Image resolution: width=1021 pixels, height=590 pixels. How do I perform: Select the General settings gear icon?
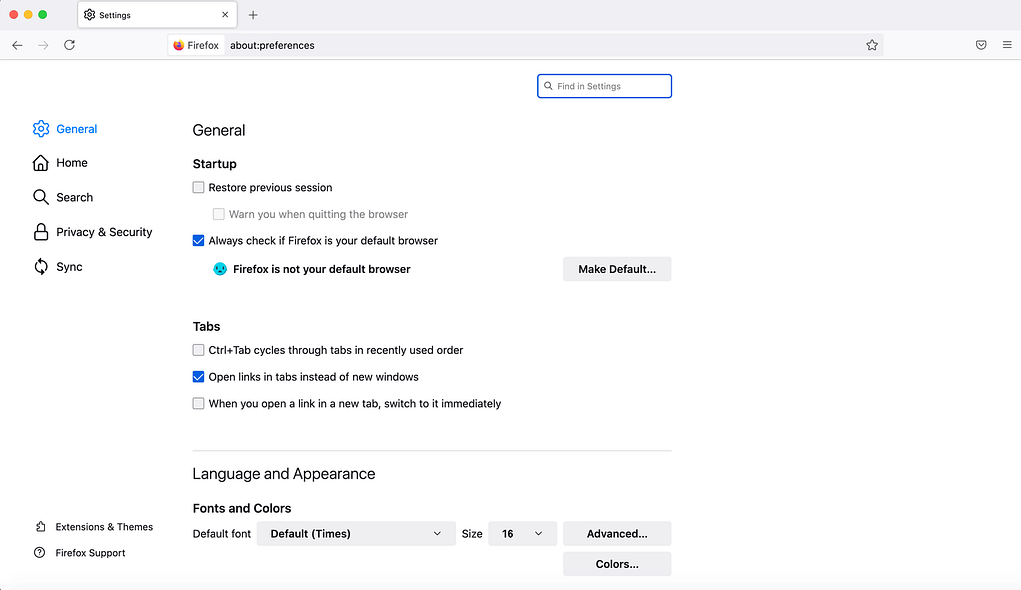tap(41, 128)
